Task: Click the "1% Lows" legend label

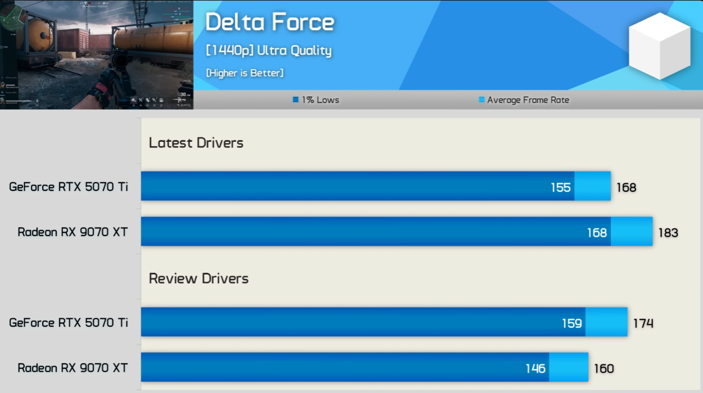Action: pyautogui.click(x=321, y=100)
